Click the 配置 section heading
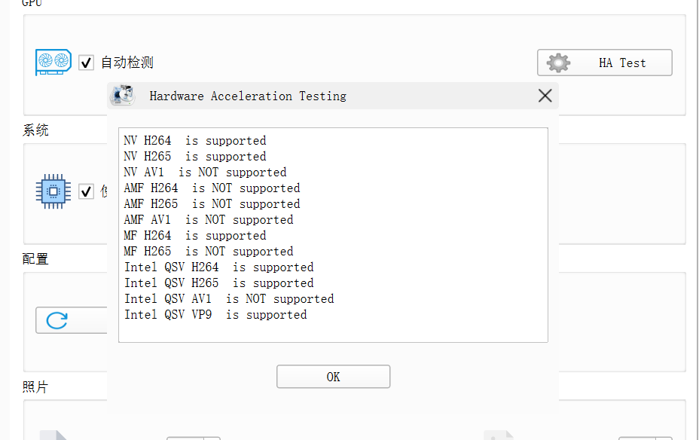The height and width of the screenshot is (440, 699). pos(35,259)
